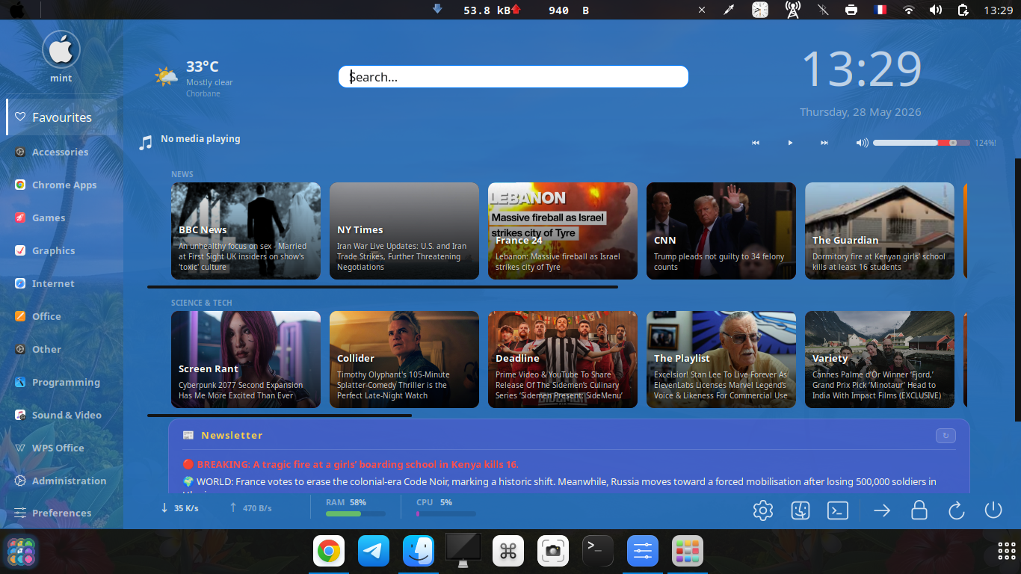
Task: Click the weather icon next to 33°C
Action: click(166, 76)
